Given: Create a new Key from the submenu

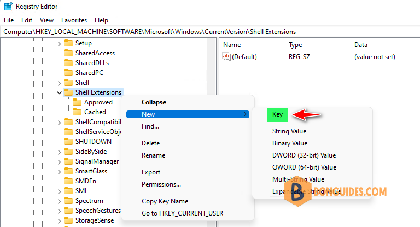Looking at the screenshot, I should coord(277,115).
